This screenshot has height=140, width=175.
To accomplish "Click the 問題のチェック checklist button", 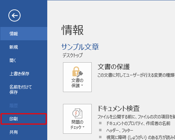I will [x=77, y=119].
